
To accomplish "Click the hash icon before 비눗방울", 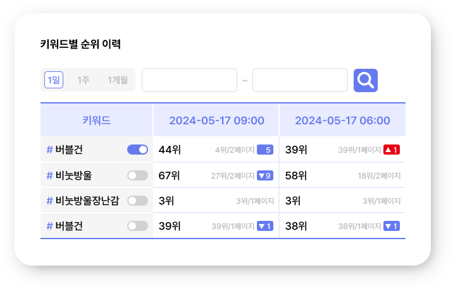I will [50, 175].
